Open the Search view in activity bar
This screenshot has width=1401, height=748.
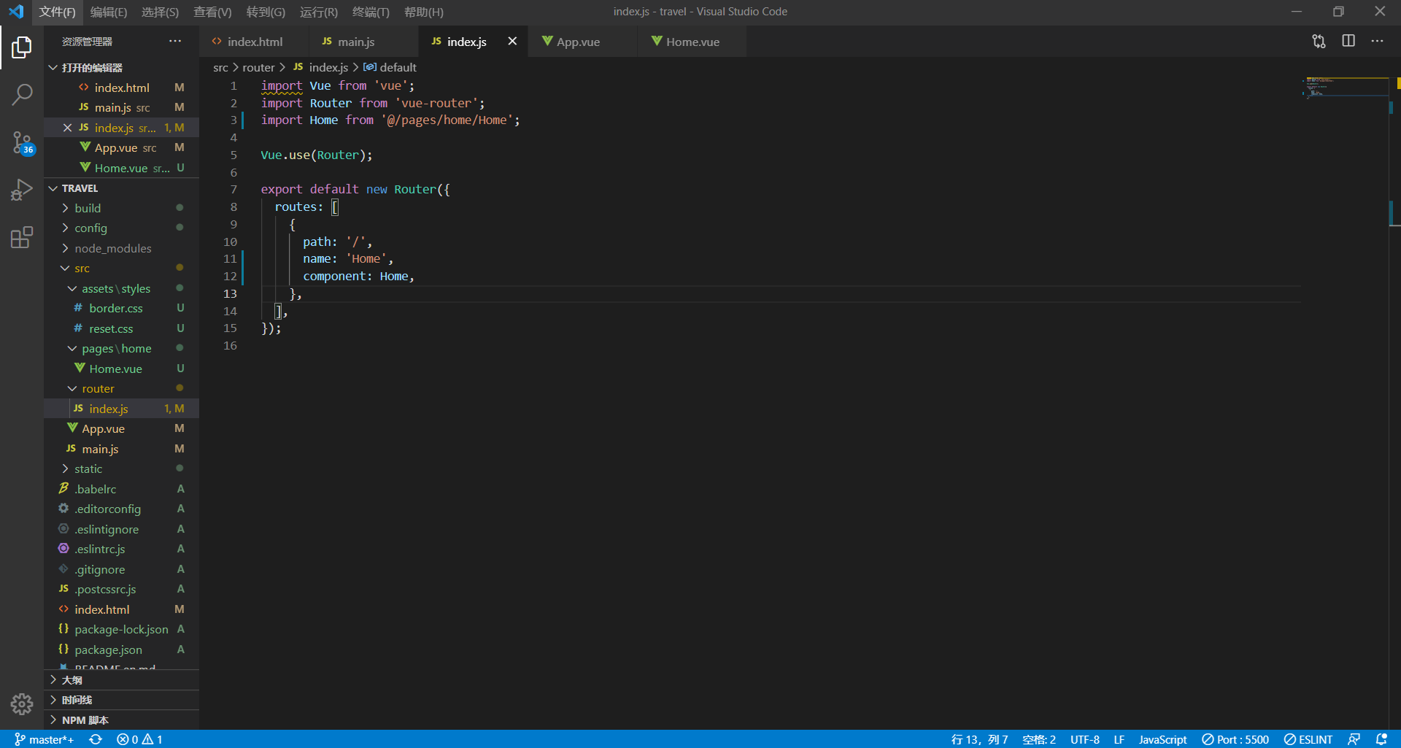click(22, 93)
